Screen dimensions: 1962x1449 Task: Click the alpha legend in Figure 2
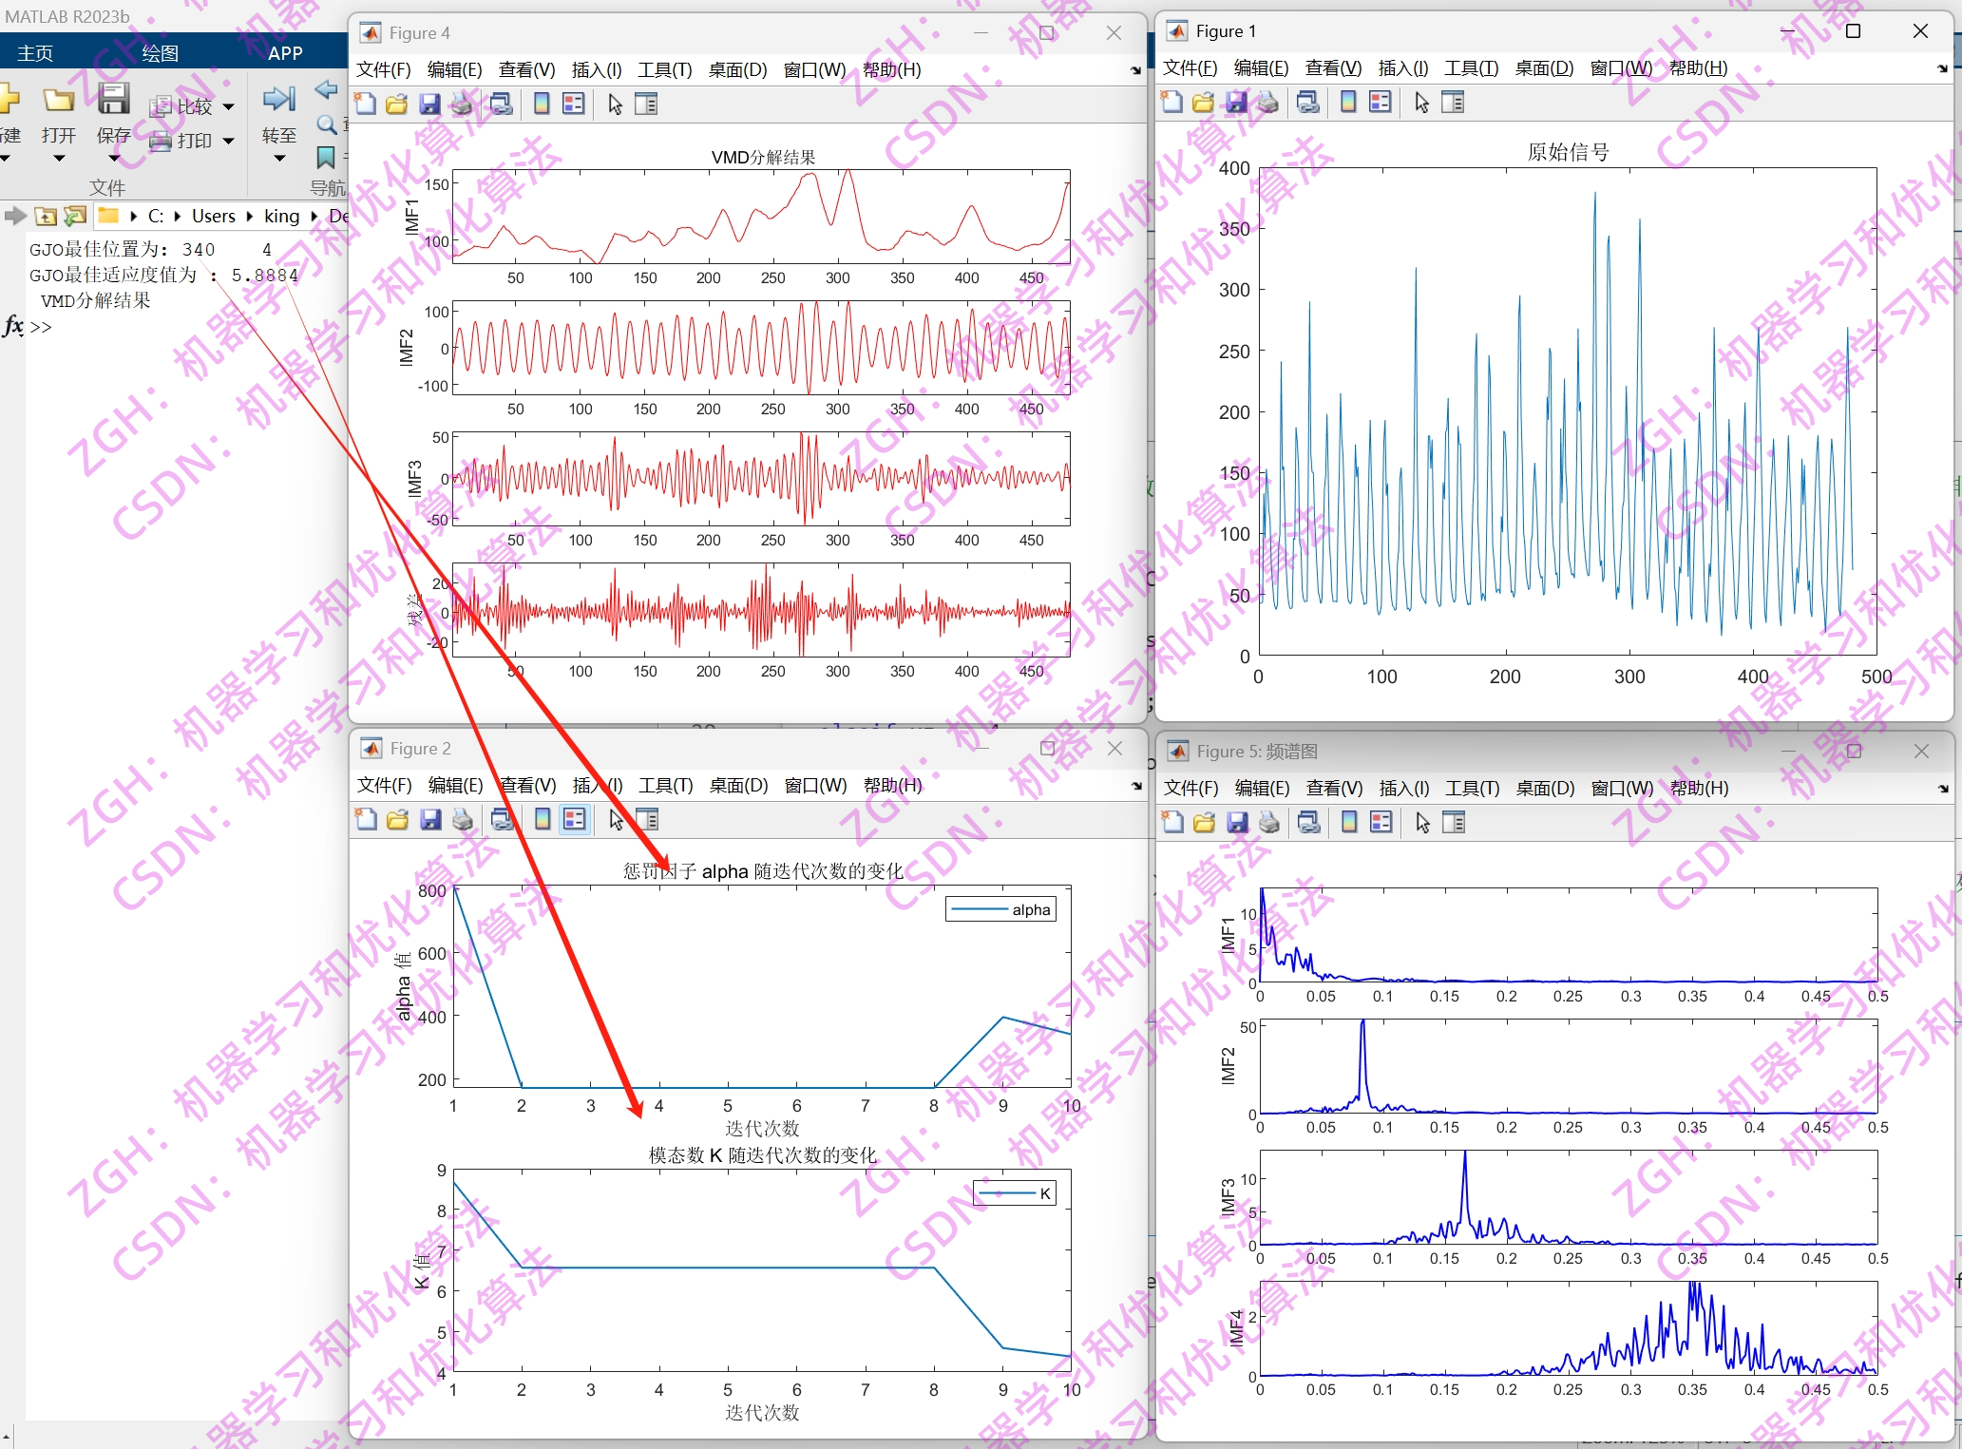(x=1000, y=909)
